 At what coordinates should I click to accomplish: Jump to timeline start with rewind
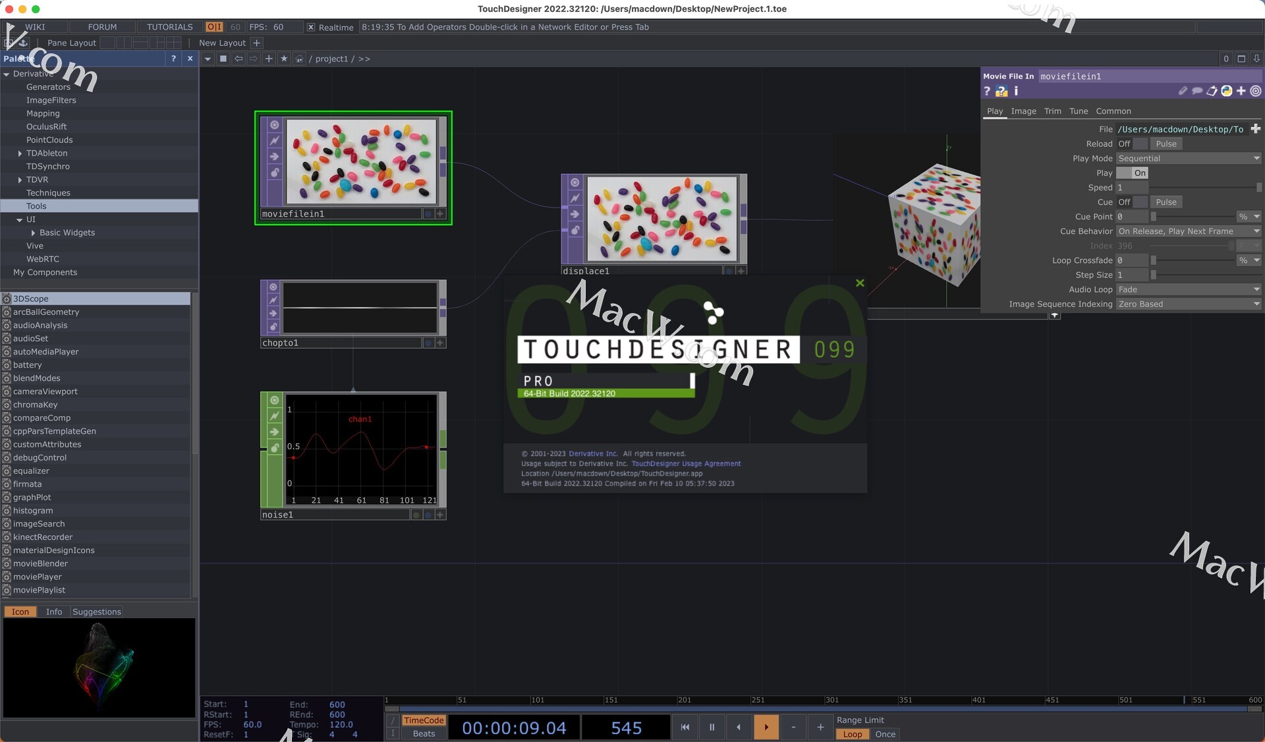click(x=685, y=727)
